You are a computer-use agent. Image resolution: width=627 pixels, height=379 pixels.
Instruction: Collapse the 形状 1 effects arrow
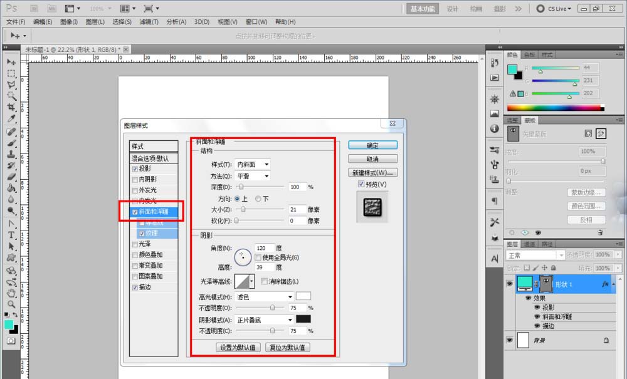(x=613, y=284)
